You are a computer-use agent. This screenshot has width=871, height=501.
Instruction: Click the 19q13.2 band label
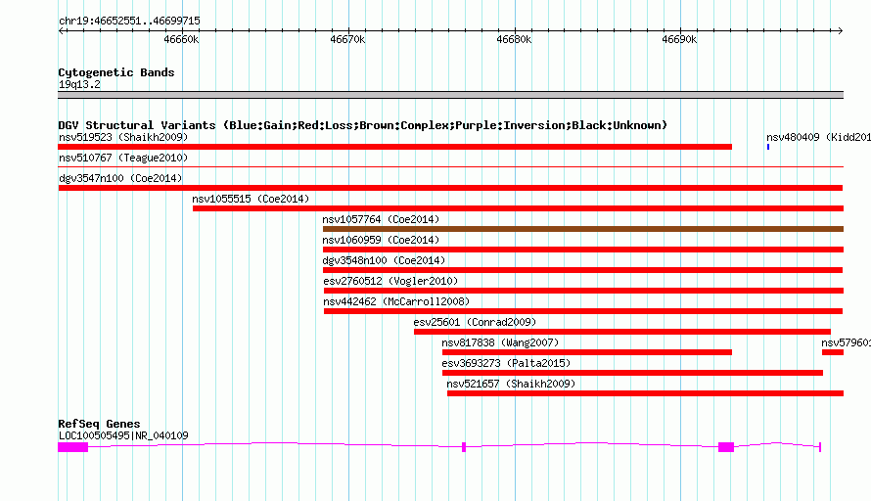click(79, 84)
